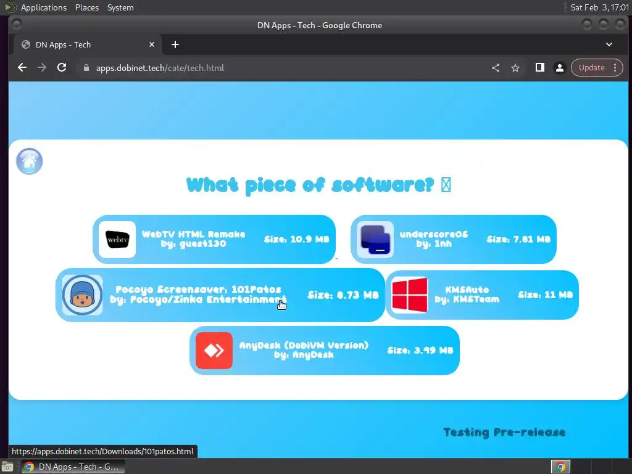The image size is (632, 474).
Task: Click the home icon on the page
Action: click(x=30, y=161)
